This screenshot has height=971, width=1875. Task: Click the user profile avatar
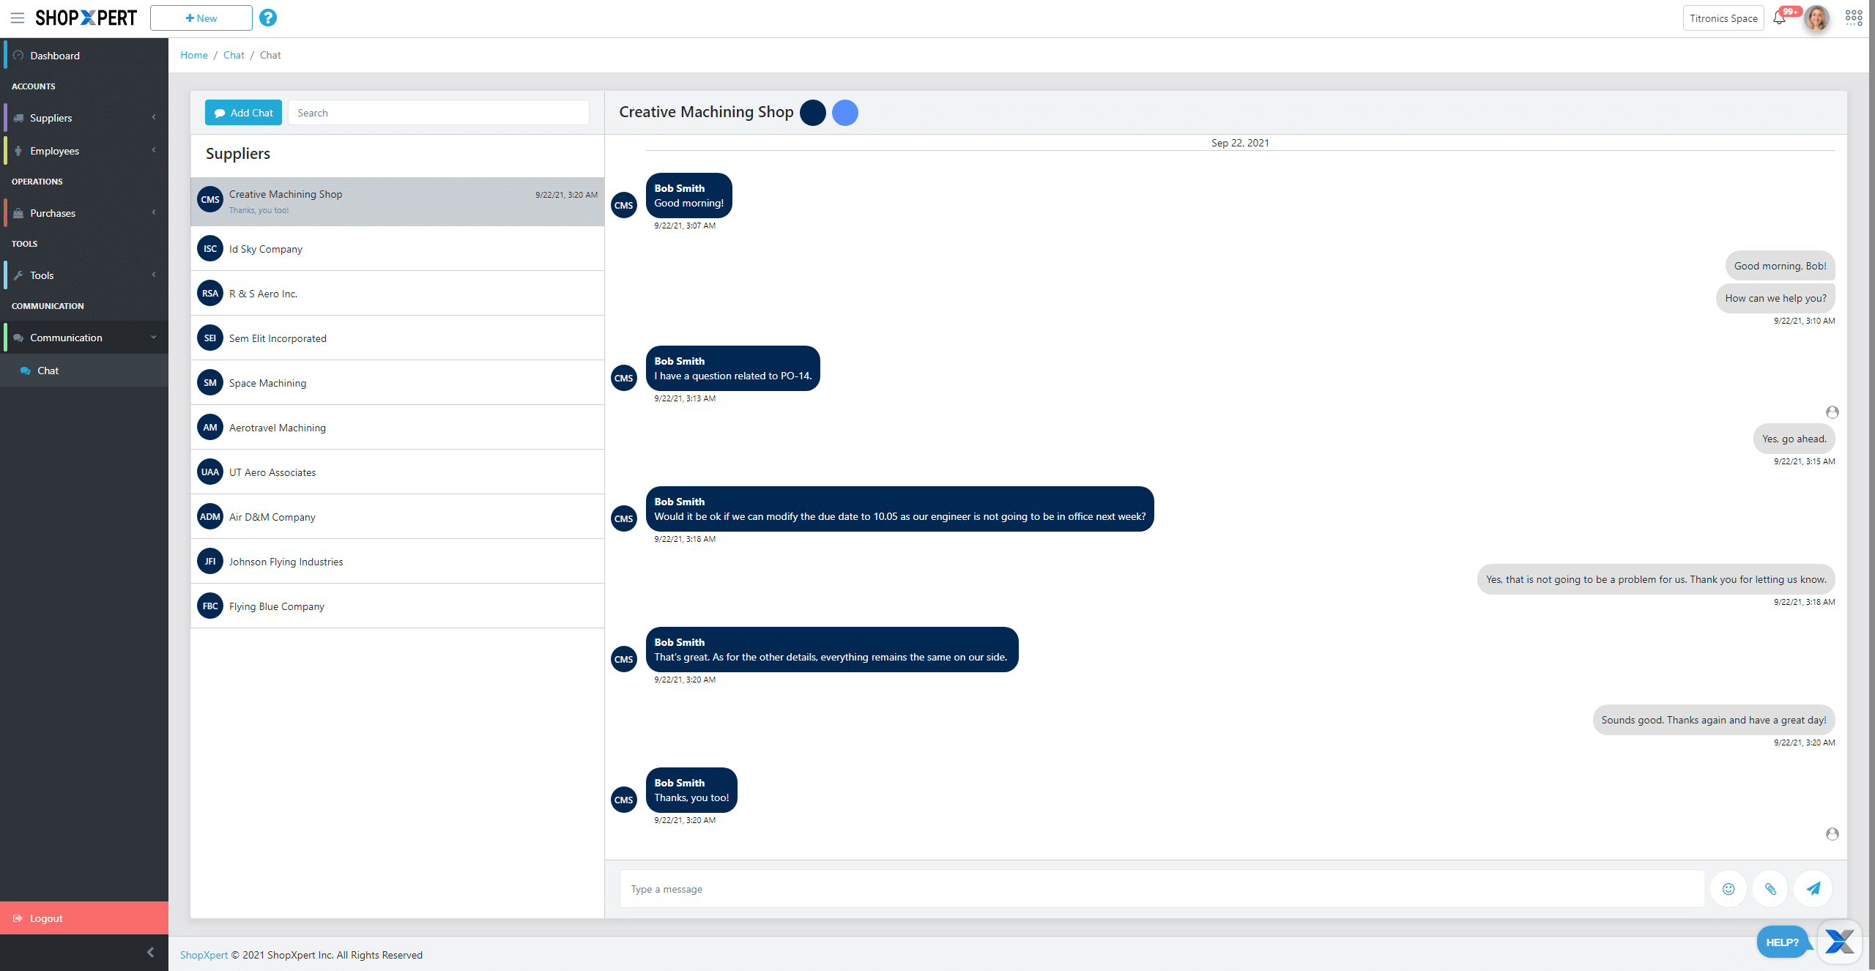(x=1817, y=18)
